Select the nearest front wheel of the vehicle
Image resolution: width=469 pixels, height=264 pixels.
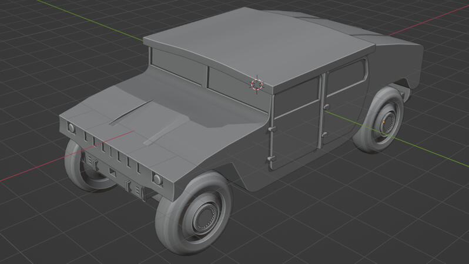point(194,213)
